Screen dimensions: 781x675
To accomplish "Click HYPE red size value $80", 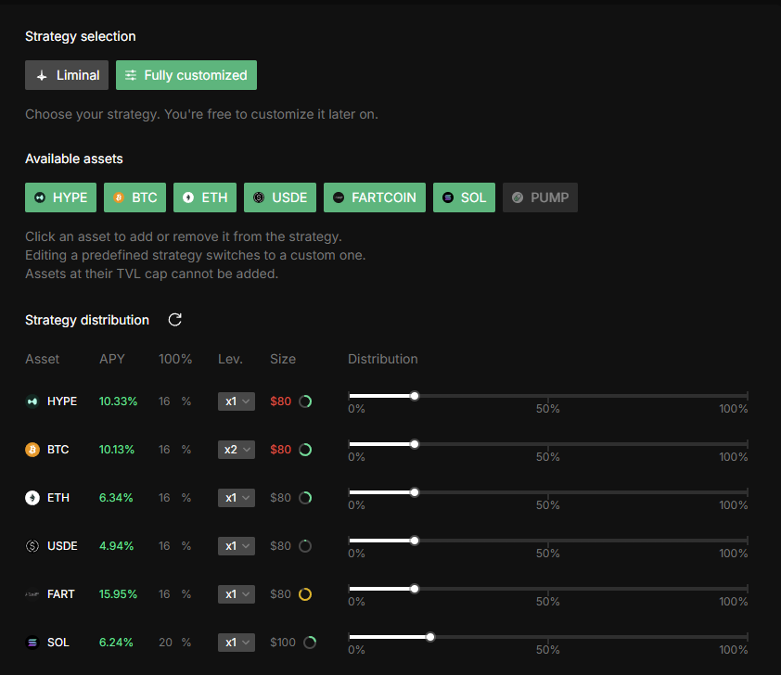I will 281,401.
